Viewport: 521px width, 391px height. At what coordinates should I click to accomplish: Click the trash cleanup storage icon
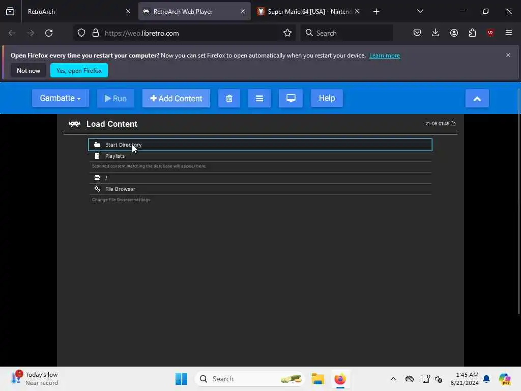(229, 98)
